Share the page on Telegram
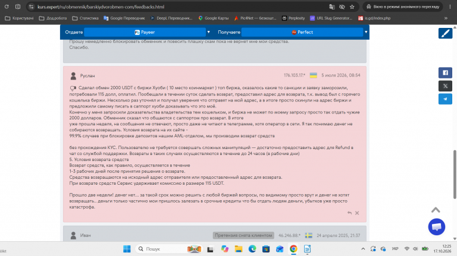457x256 pixels. [445, 99]
